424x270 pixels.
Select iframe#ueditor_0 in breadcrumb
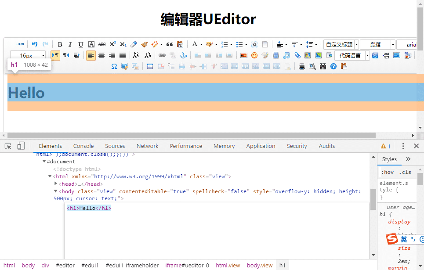pyautogui.click(x=187, y=266)
